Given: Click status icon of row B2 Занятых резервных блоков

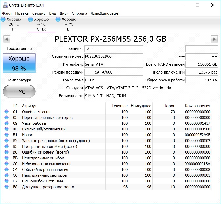Looking at the screenshot, I should tap(7, 140).
